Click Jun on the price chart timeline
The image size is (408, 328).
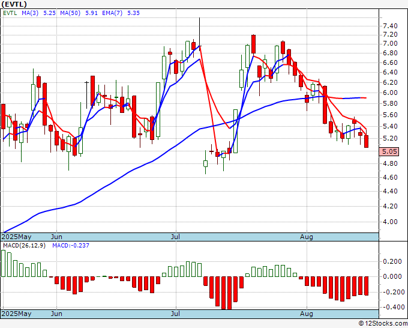[x=56, y=237]
